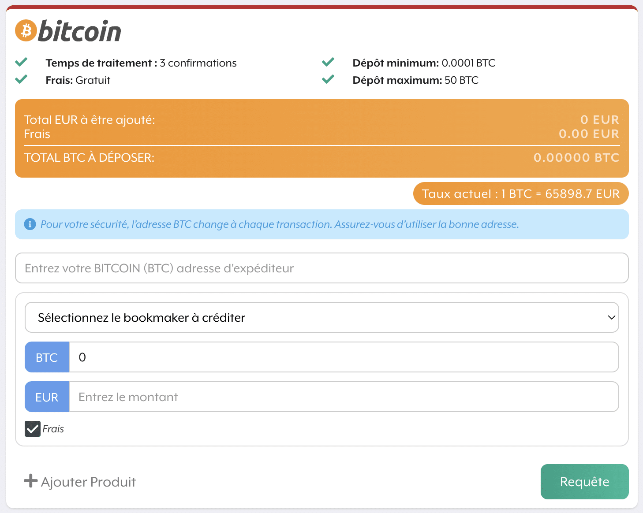This screenshot has width=643, height=513.
Task: Click the dropdown chevron arrow for bookmaker
Action: pos(611,317)
